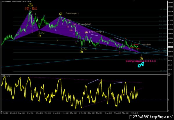Click the 1000.74 price axis value

171,56
